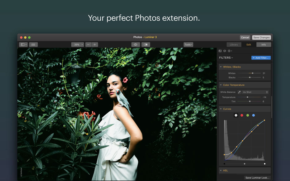Click the layers panel icon
The width and height of the screenshot is (290, 181).
click(x=225, y=51)
